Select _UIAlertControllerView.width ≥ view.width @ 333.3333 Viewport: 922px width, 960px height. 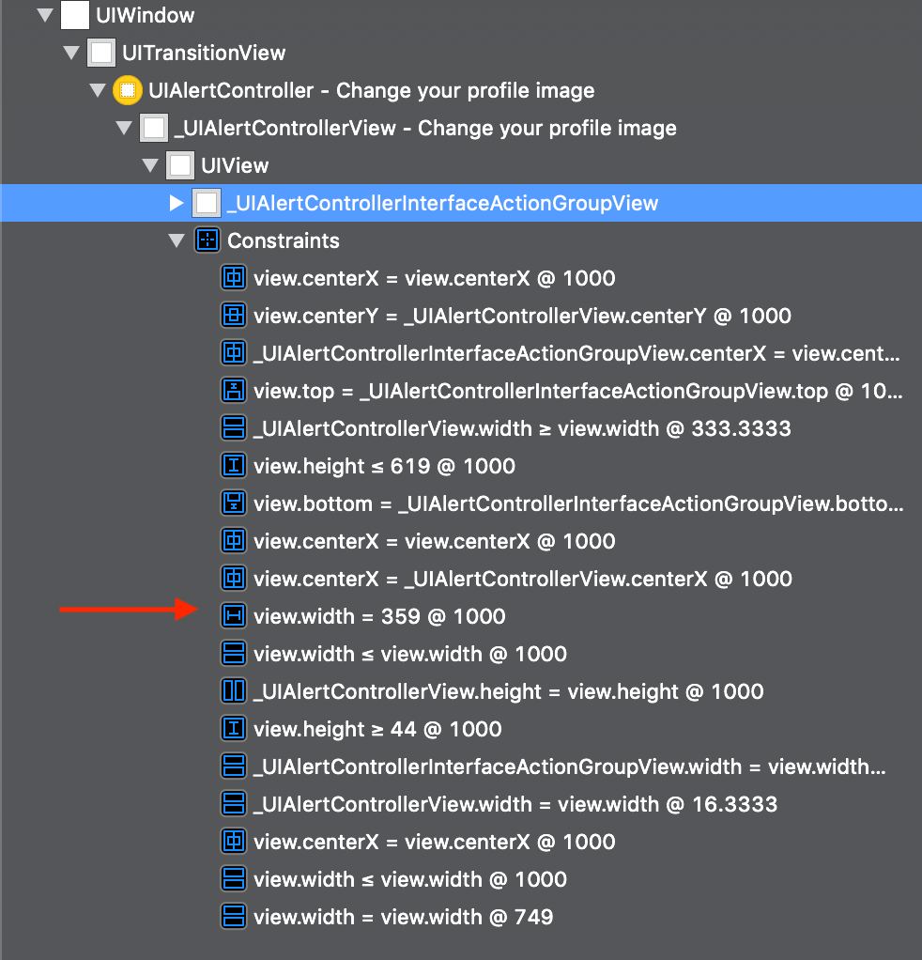[x=522, y=428]
